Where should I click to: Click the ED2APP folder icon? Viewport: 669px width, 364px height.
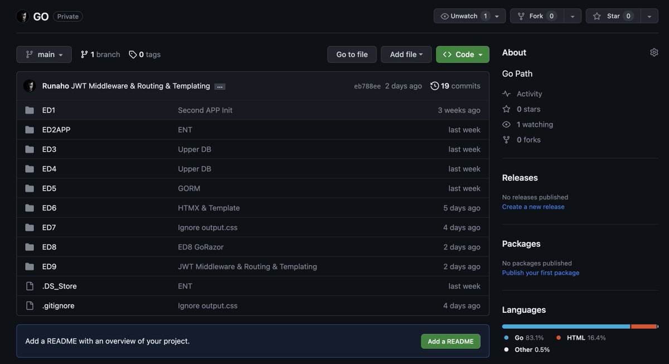coord(30,130)
